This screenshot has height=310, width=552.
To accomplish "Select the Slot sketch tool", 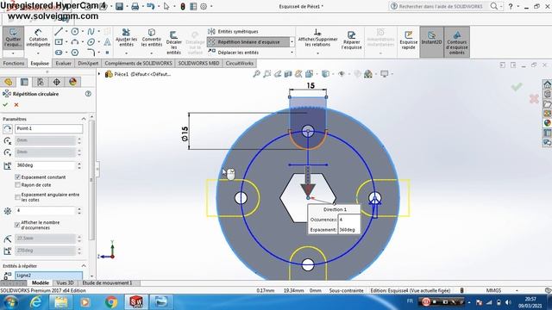I will click(x=59, y=53).
